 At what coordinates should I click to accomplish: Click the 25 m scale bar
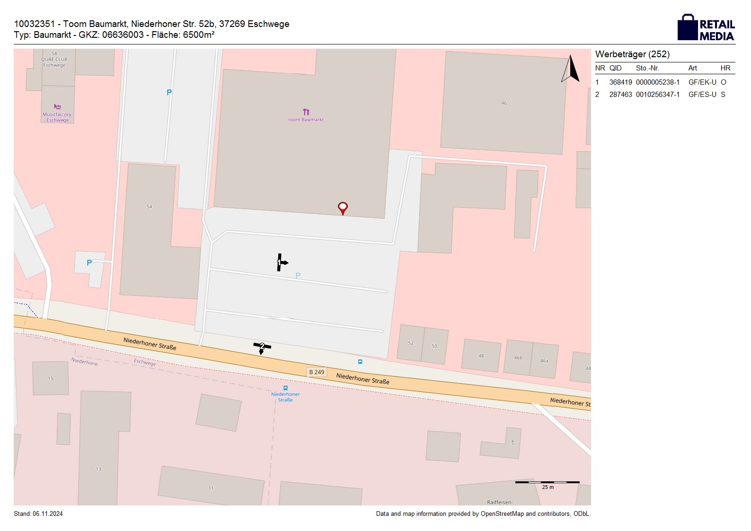tap(547, 482)
